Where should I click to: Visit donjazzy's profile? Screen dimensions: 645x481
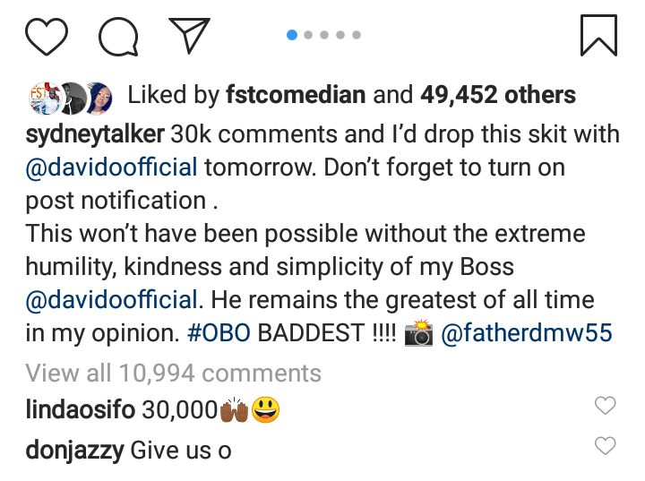click(x=73, y=450)
